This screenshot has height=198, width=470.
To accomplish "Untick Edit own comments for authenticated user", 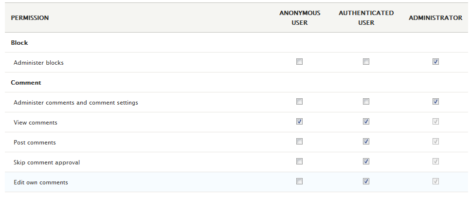I will coord(366,181).
